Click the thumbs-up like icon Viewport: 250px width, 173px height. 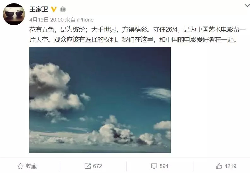[219, 166]
